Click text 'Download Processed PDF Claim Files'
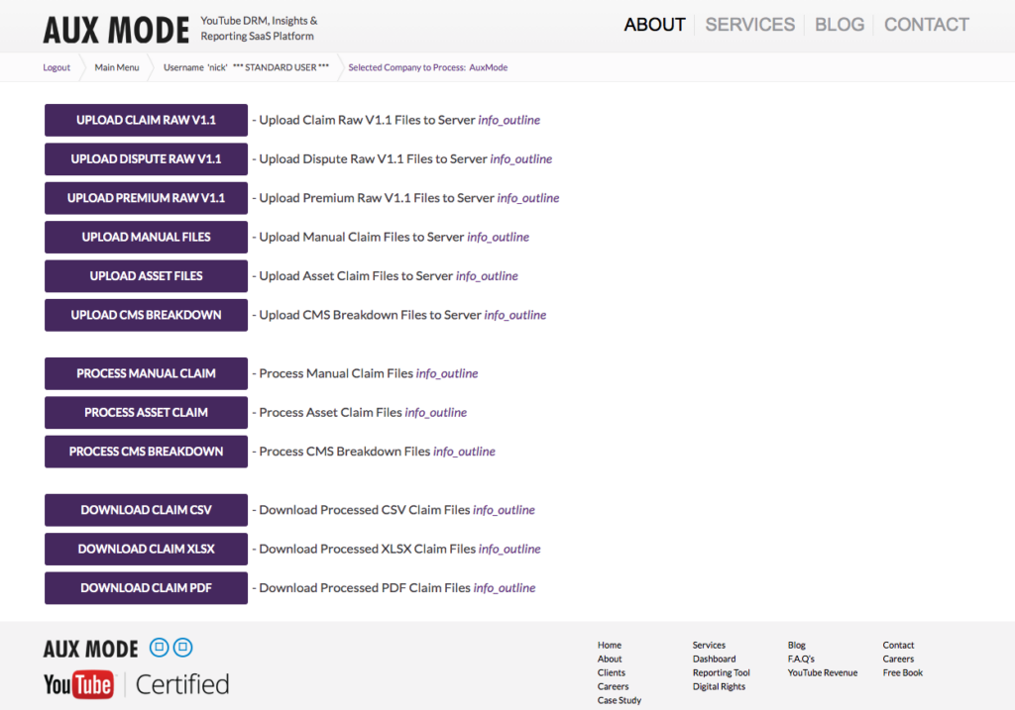This screenshot has width=1015, height=710. tap(365, 588)
